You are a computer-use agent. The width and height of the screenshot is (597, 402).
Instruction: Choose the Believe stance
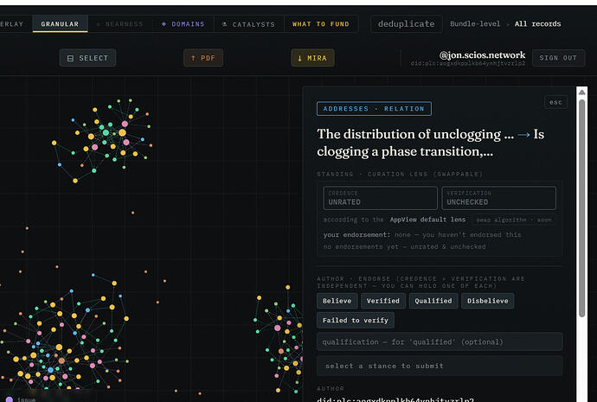click(x=337, y=301)
